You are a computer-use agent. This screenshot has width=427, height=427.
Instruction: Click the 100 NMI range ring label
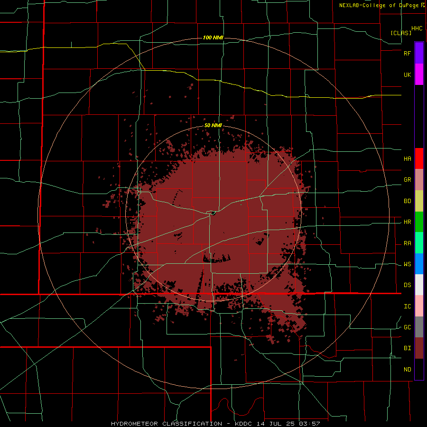[213, 37]
